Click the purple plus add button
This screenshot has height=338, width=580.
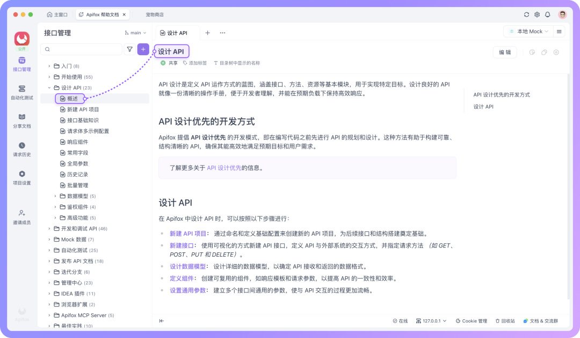[x=143, y=49]
